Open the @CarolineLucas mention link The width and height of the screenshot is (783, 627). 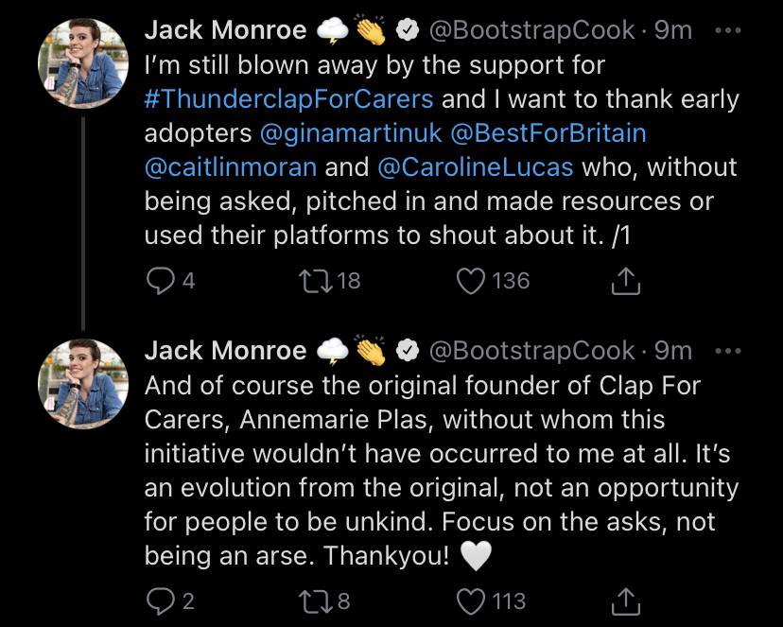(476, 167)
